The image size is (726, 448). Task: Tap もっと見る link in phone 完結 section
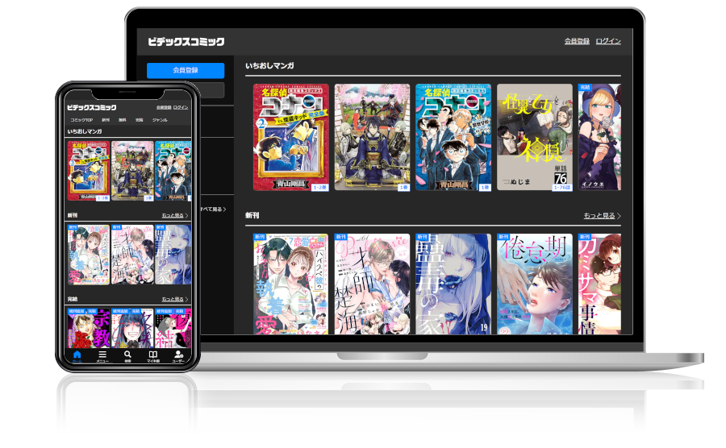(x=173, y=300)
